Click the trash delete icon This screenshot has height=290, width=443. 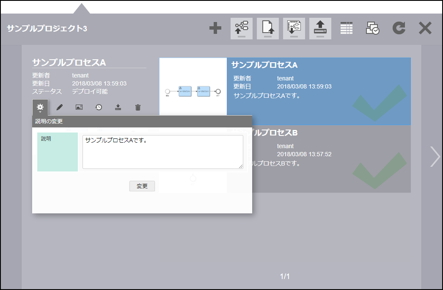pos(138,108)
